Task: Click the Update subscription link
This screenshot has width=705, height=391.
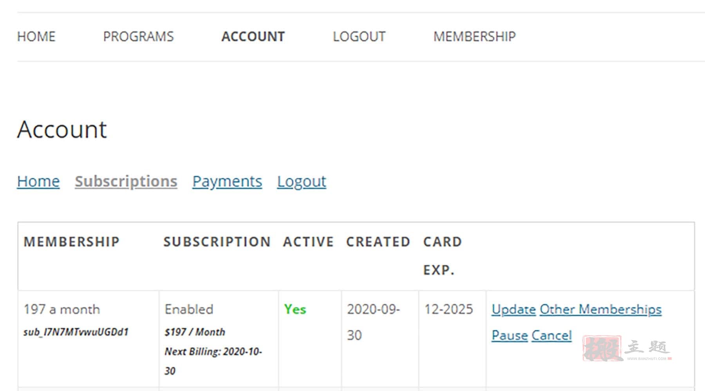Action: coord(514,310)
